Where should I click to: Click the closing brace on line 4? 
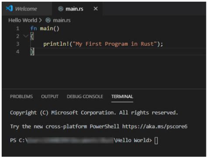(x=32, y=51)
